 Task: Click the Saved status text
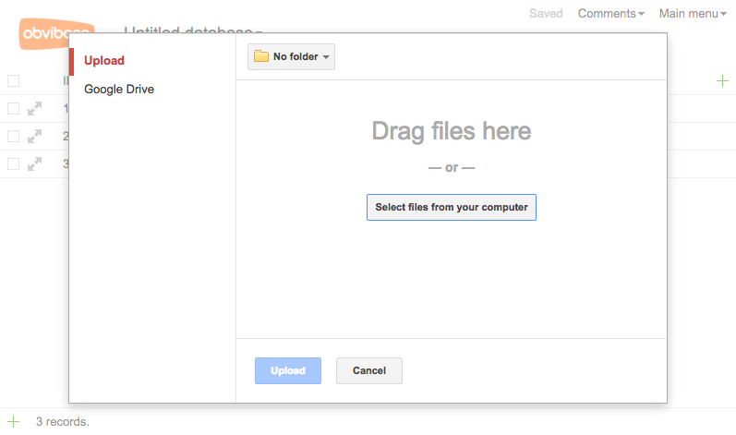(546, 14)
